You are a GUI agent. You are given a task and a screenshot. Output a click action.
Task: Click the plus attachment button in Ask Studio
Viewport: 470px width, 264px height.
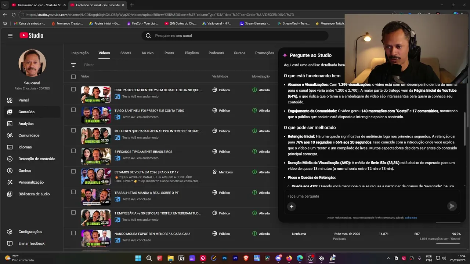[x=291, y=206]
